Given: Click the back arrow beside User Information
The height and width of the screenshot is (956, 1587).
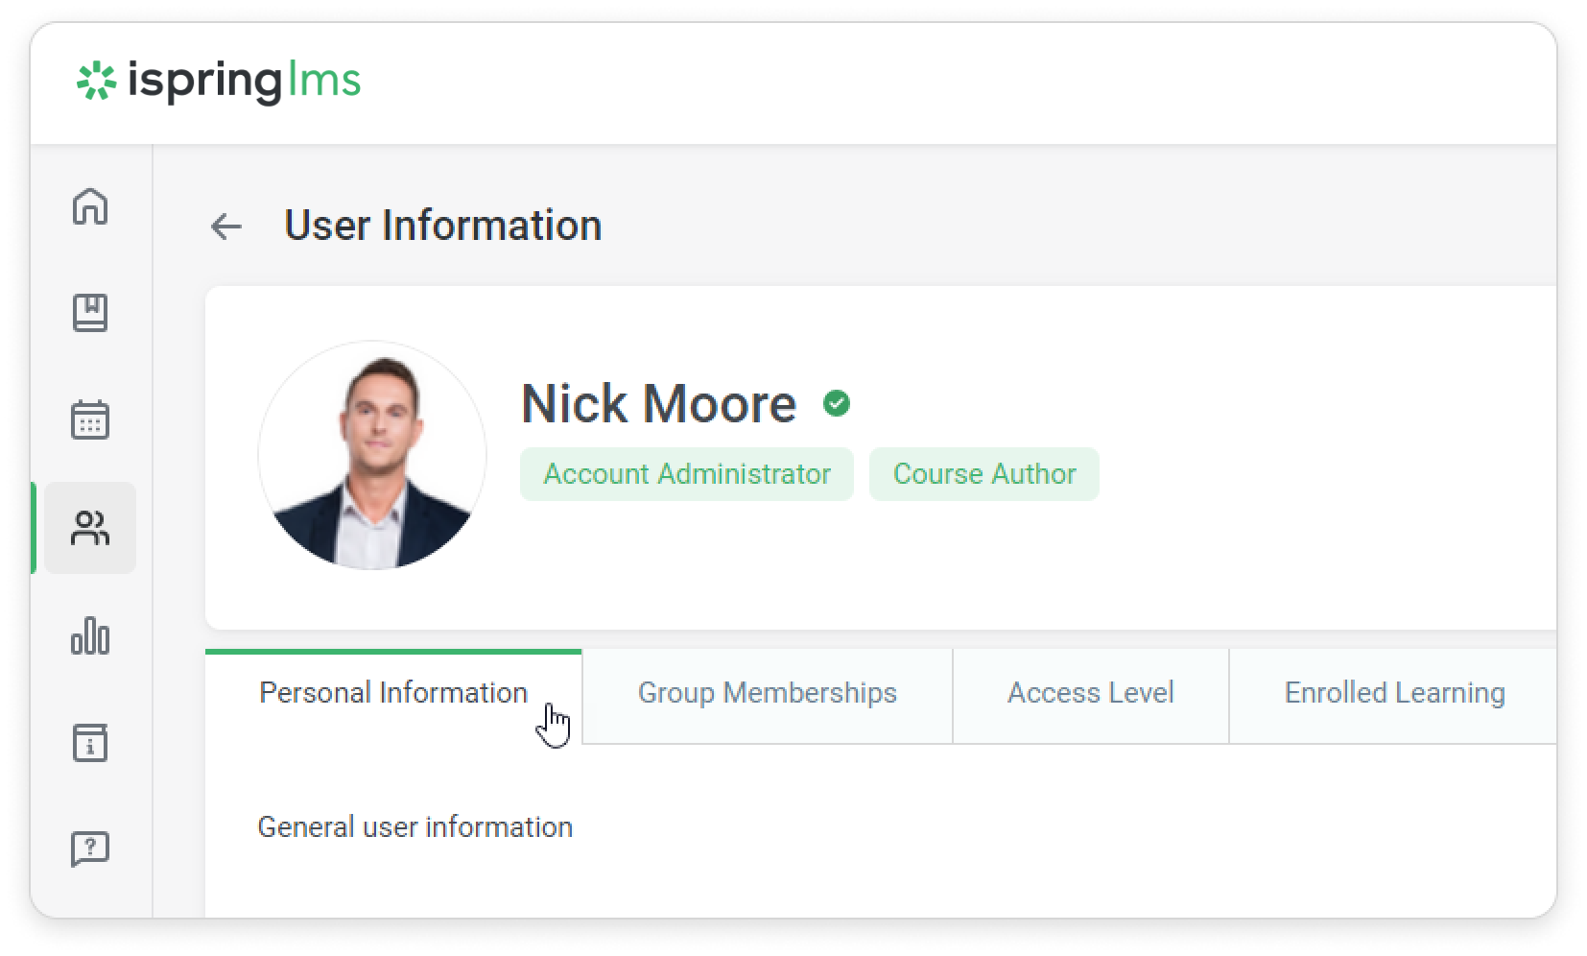Looking at the screenshot, I should (226, 227).
